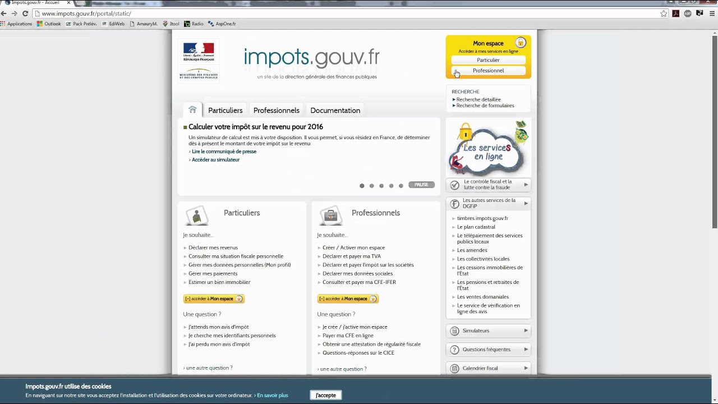718x404 pixels.
Task: Click the browser address bar
Action: pyautogui.click(x=345, y=13)
